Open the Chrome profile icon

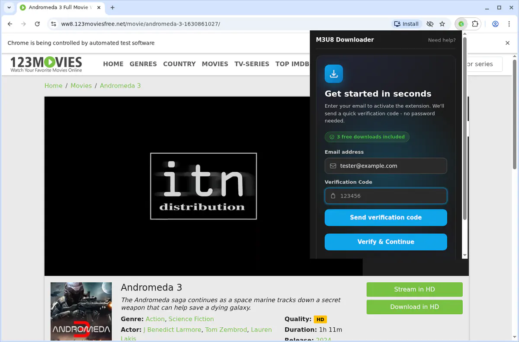(496, 24)
